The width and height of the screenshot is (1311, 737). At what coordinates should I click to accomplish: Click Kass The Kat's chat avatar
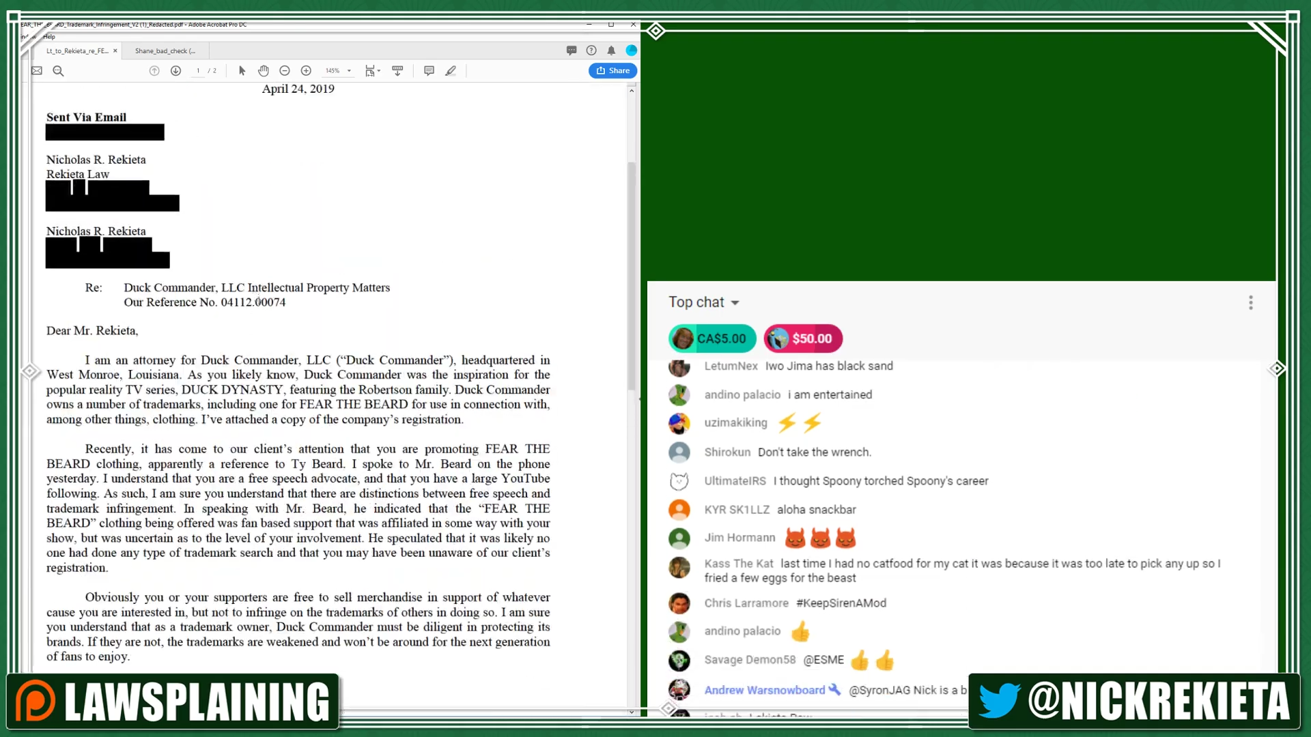click(679, 567)
